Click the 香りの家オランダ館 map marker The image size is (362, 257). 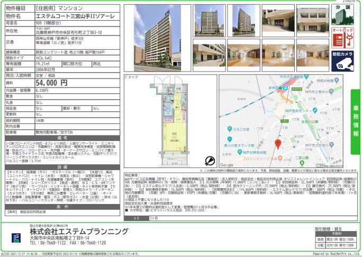(x=229, y=139)
